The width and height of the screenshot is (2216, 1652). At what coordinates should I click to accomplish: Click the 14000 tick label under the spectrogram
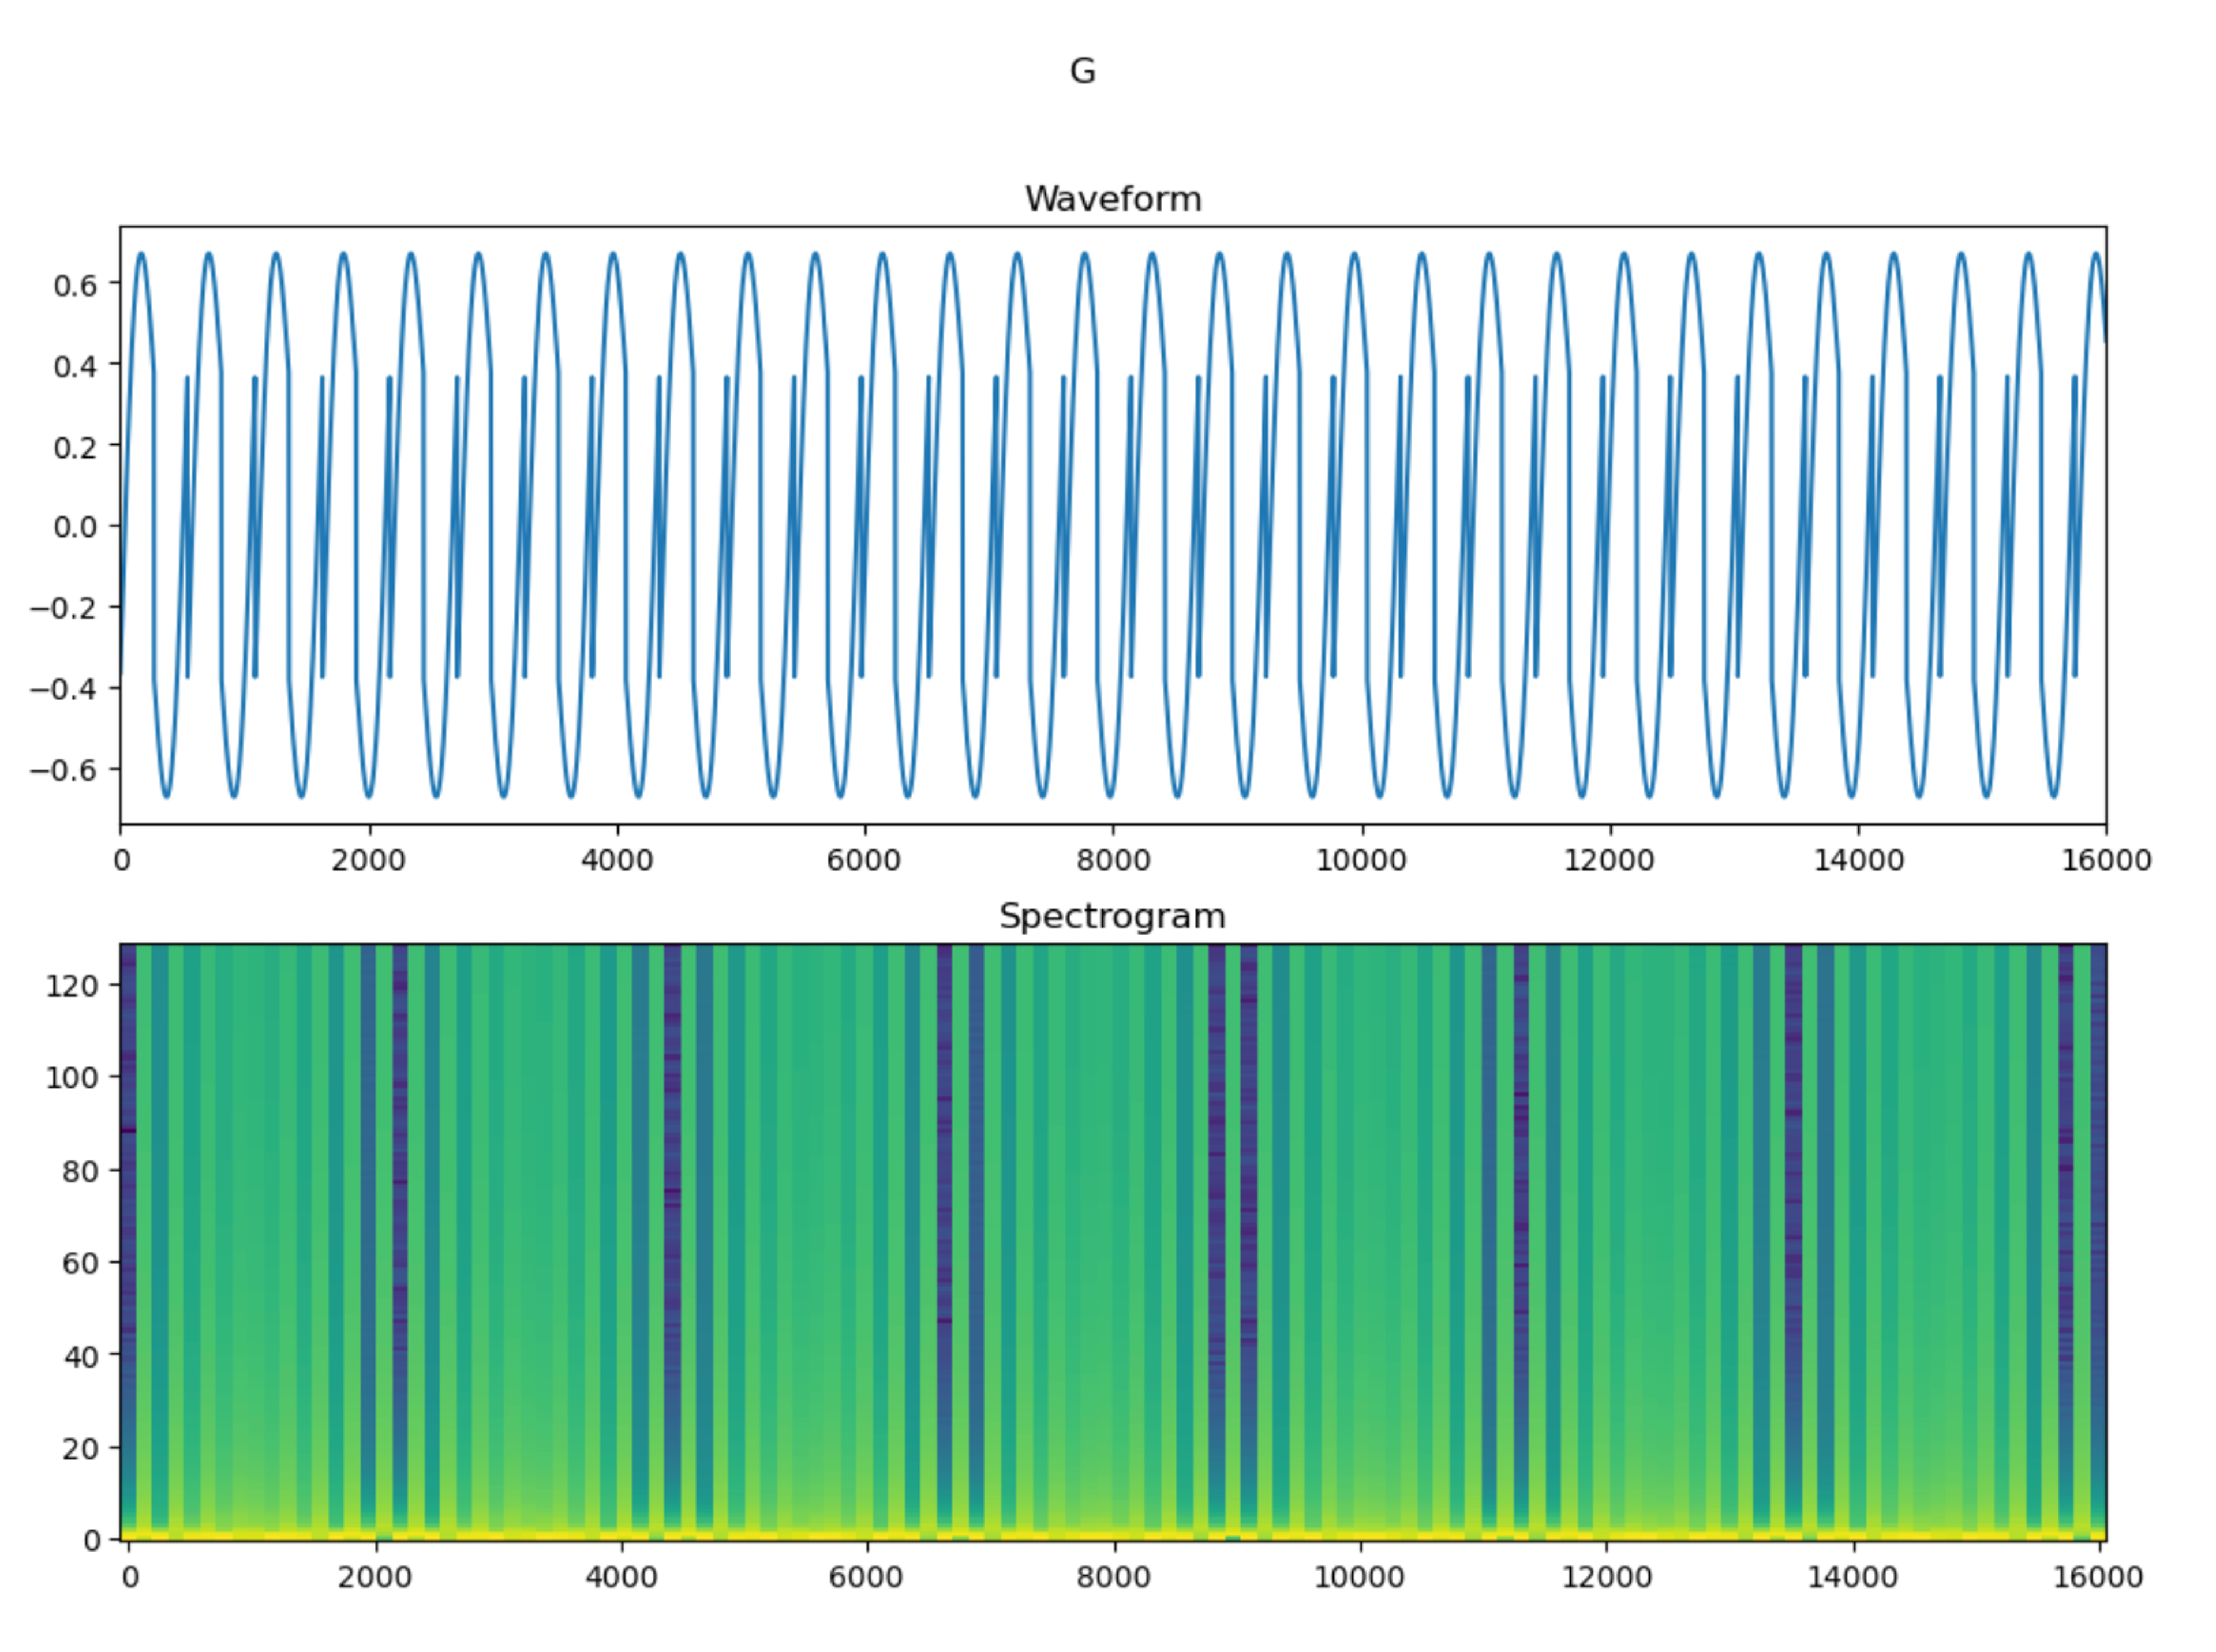coord(1852,1577)
